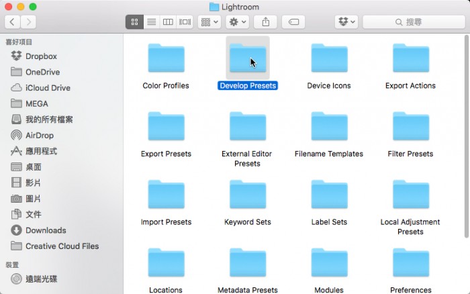Open the gear action menu

tap(238, 21)
